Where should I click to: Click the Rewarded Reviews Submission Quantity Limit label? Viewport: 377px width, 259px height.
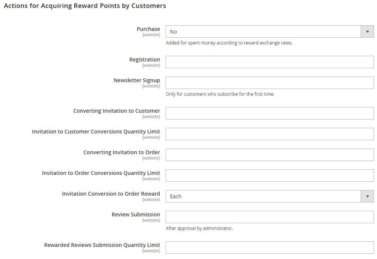(x=102, y=245)
